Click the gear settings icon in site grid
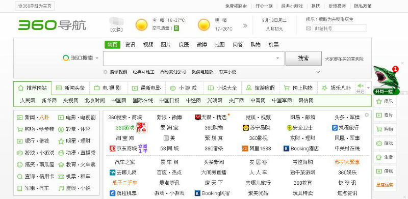This screenshot has height=199, width=408. click(x=367, y=115)
